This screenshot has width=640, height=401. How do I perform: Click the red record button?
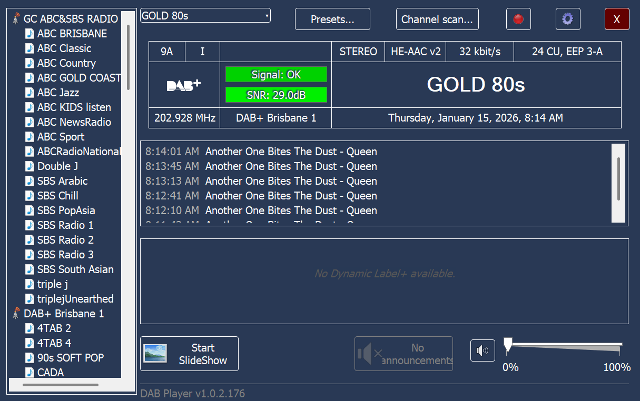coord(518,19)
